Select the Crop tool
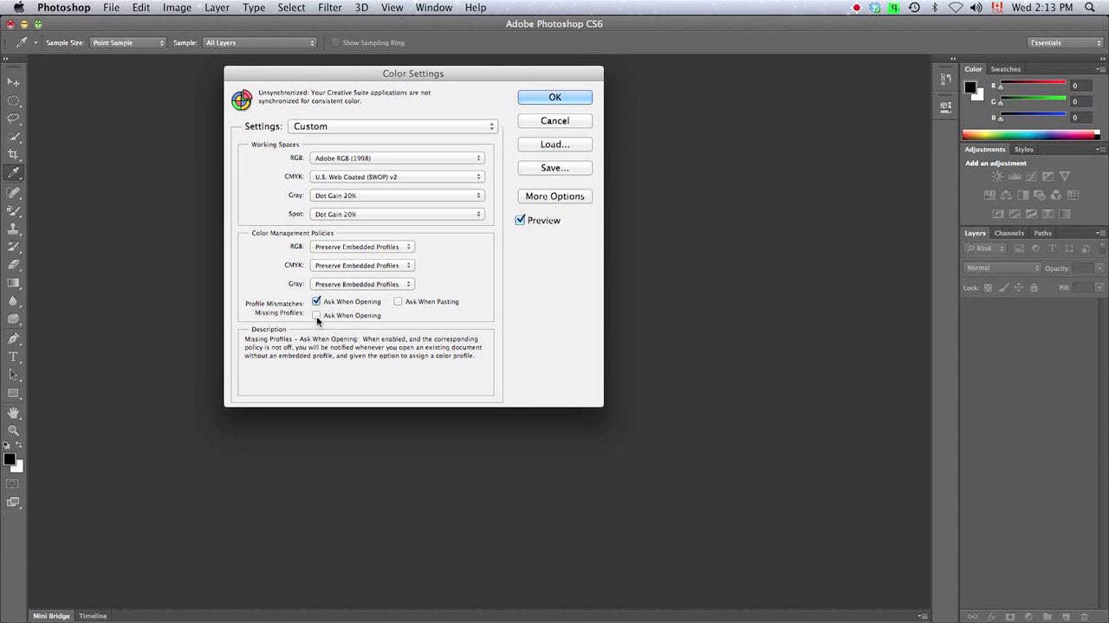The image size is (1109, 623). [13, 155]
